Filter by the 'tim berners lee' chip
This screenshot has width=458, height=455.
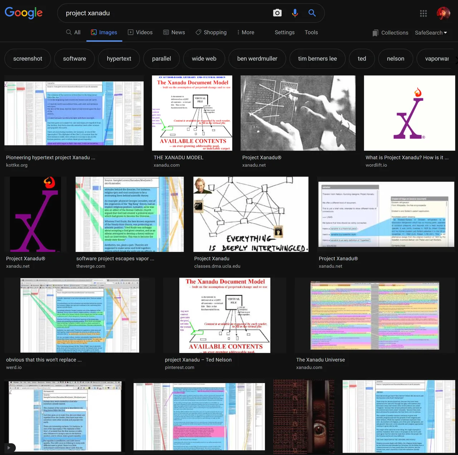(317, 59)
